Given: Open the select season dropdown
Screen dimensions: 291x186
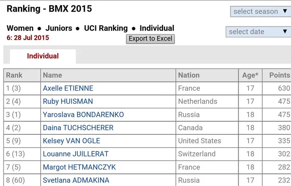Looking at the screenshot, I should (261, 12).
